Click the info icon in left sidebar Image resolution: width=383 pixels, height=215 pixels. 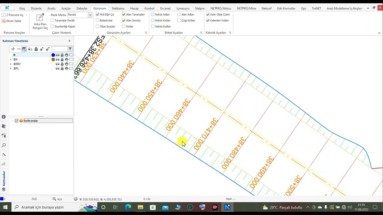(4, 117)
